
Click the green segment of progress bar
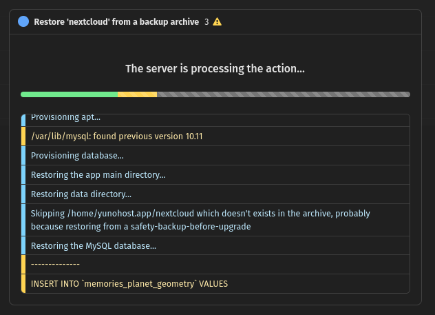pos(69,94)
